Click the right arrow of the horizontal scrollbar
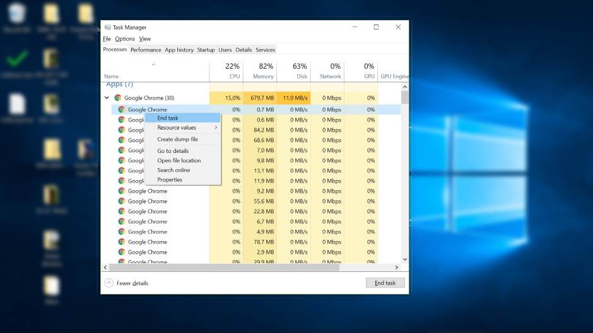Viewport: 593px width, 333px height. pyautogui.click(x=397, y=268)
